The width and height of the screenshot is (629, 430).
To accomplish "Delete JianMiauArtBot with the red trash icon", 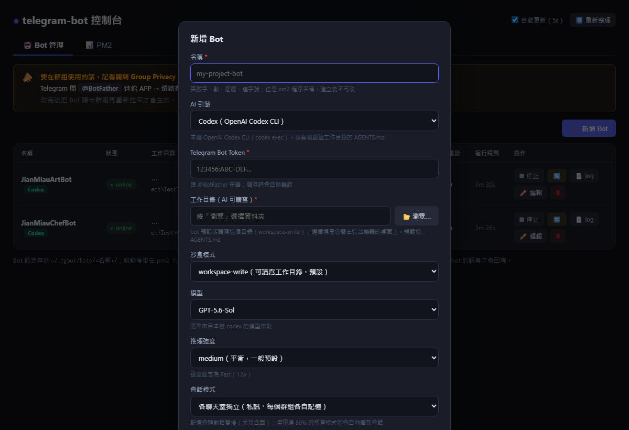I will (x=558, y=192).
